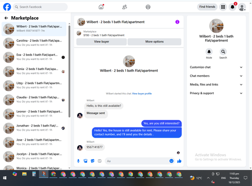Open the Friends icon in top navigation
Image resolution: width=252 pixels, height=186 pixels.
pyautogui.click(x=124, y=7)
